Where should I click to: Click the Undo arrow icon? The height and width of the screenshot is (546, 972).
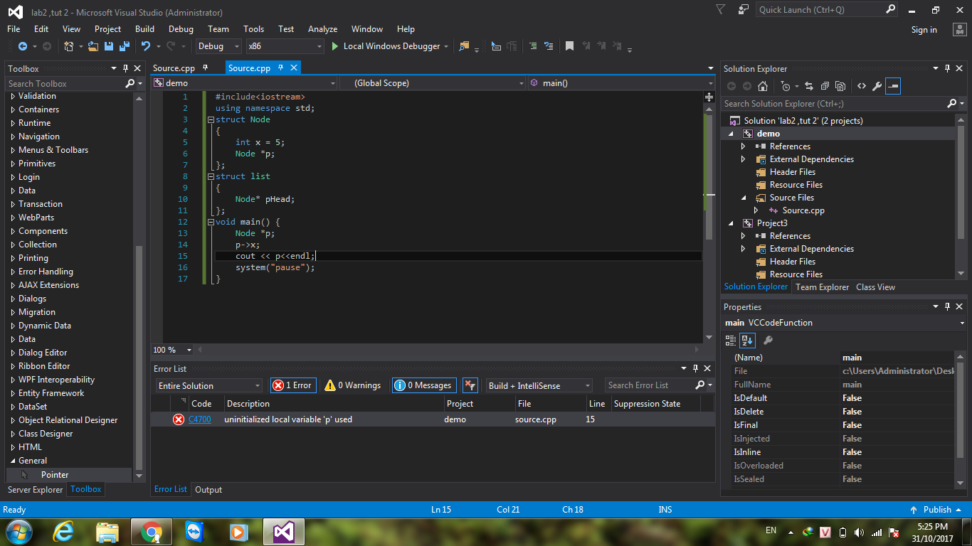click(145, 46)
